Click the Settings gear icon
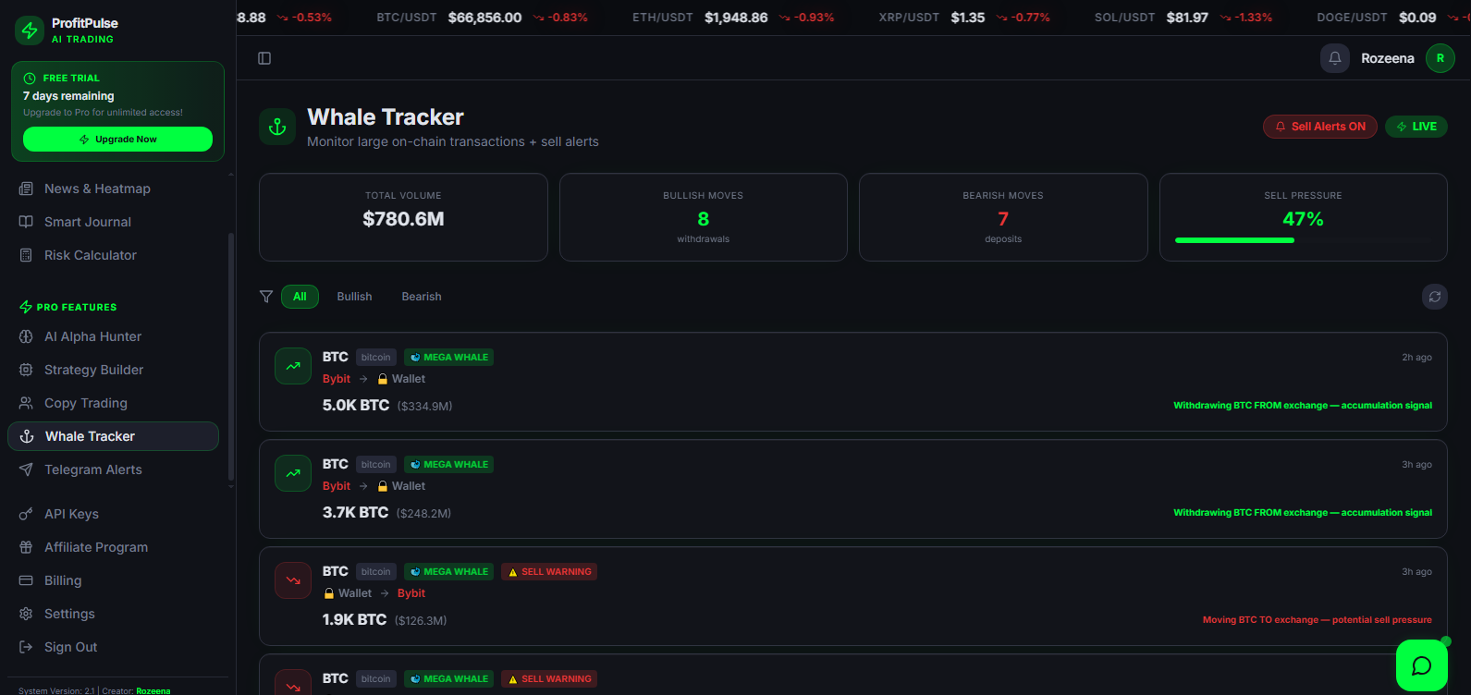1471x695 pixels. coord(26,614)
